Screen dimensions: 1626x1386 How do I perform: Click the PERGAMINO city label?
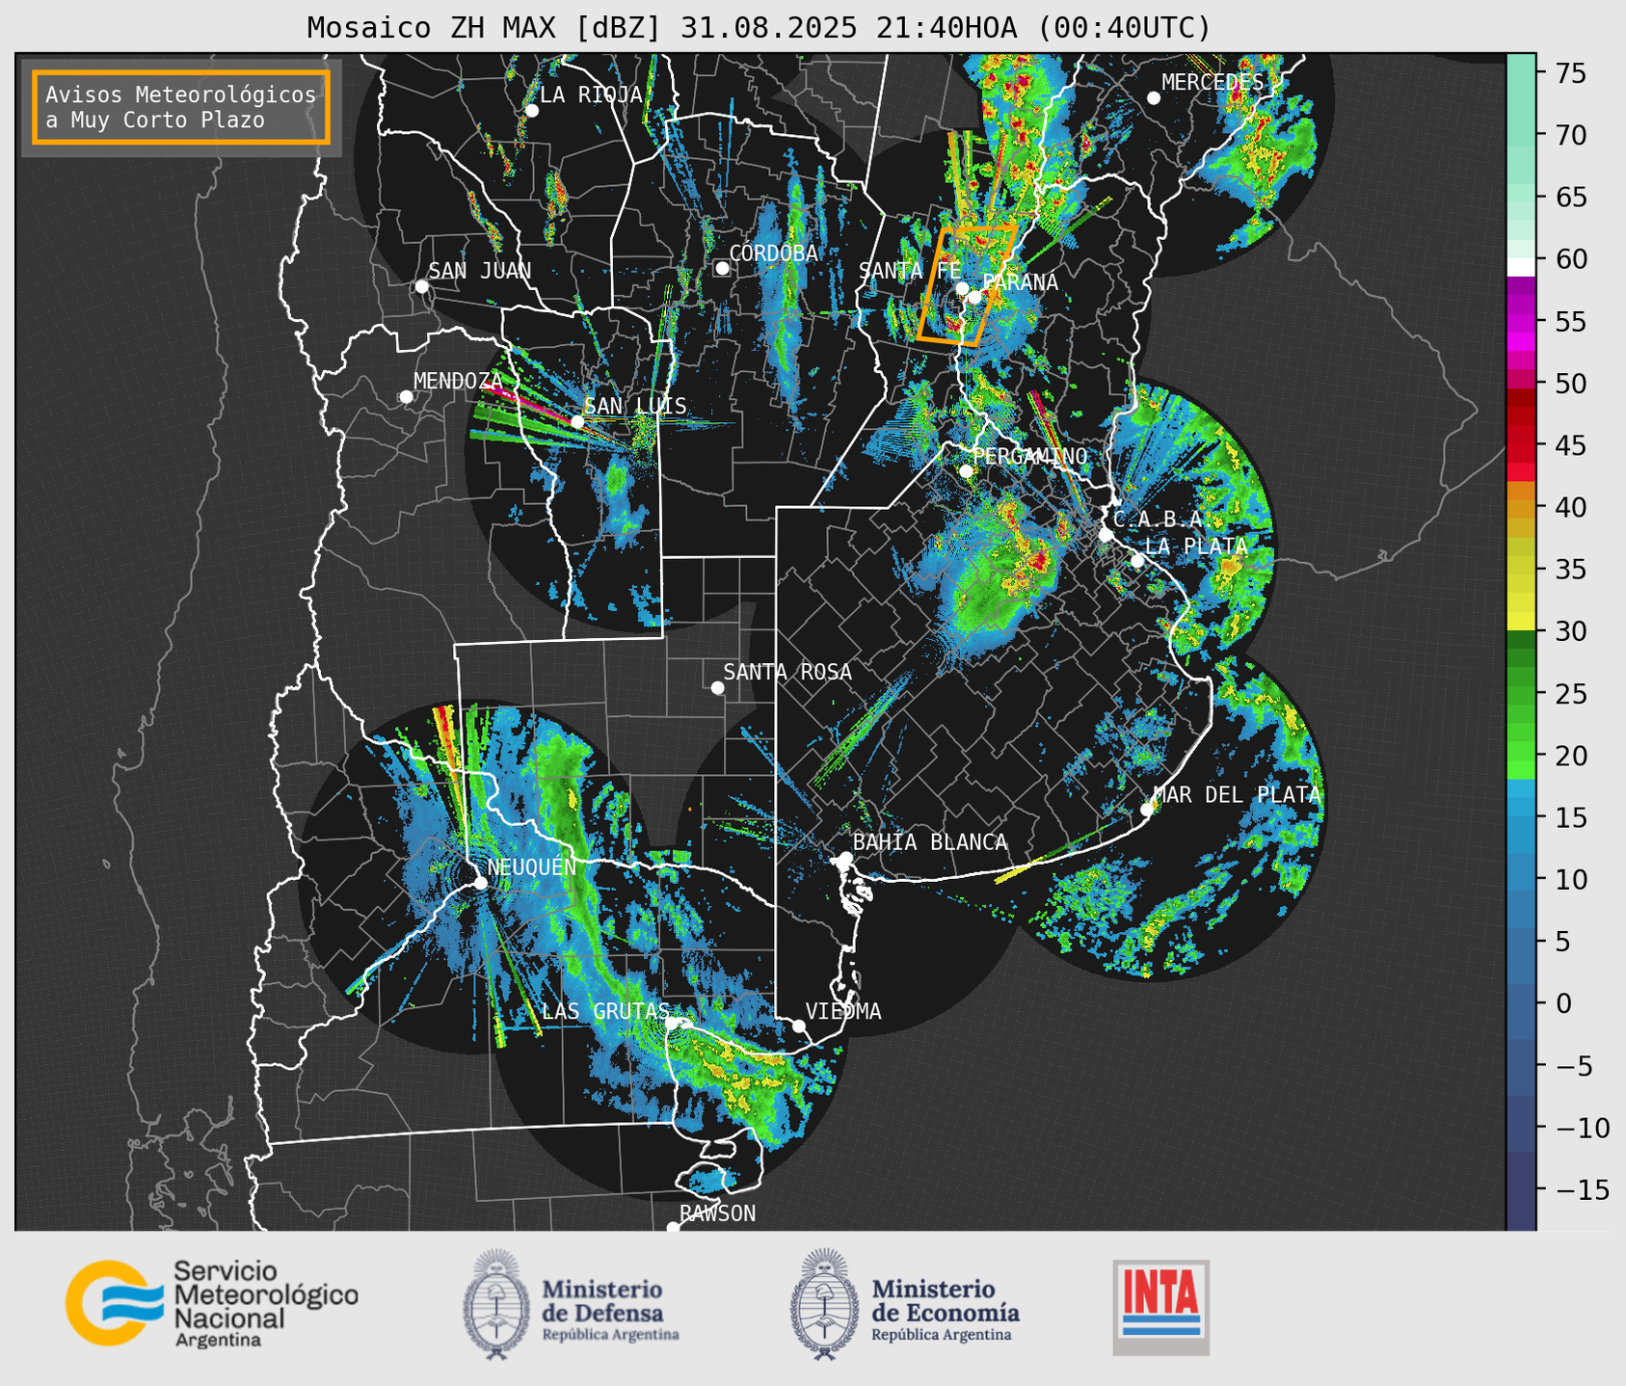coord(1029,456)
